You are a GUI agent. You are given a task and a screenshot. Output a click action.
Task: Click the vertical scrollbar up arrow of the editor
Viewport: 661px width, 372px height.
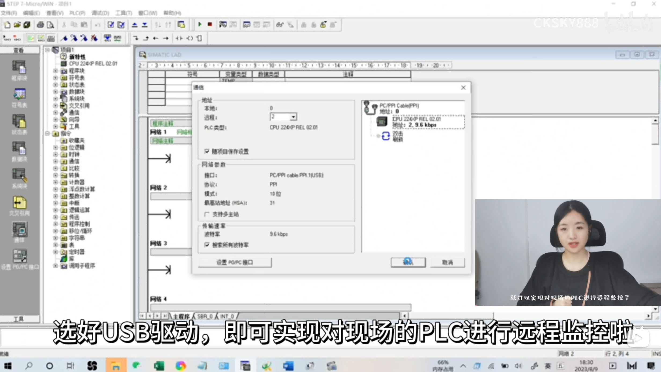[x=655, y=121]
